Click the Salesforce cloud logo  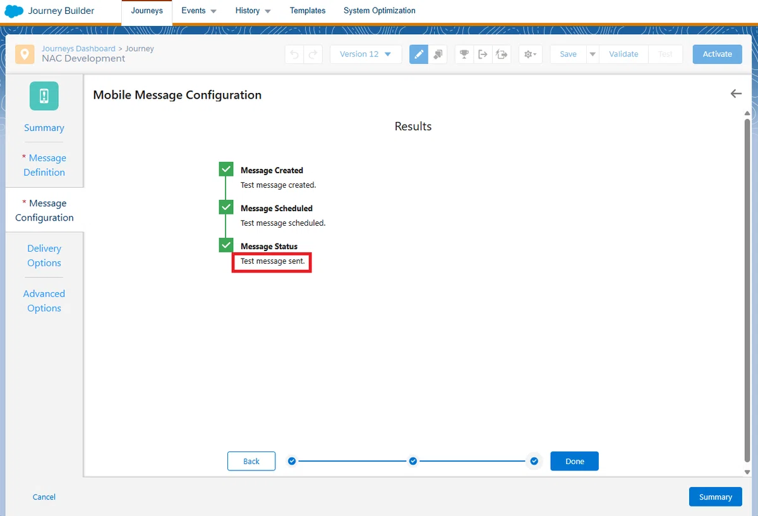(14, 11)
